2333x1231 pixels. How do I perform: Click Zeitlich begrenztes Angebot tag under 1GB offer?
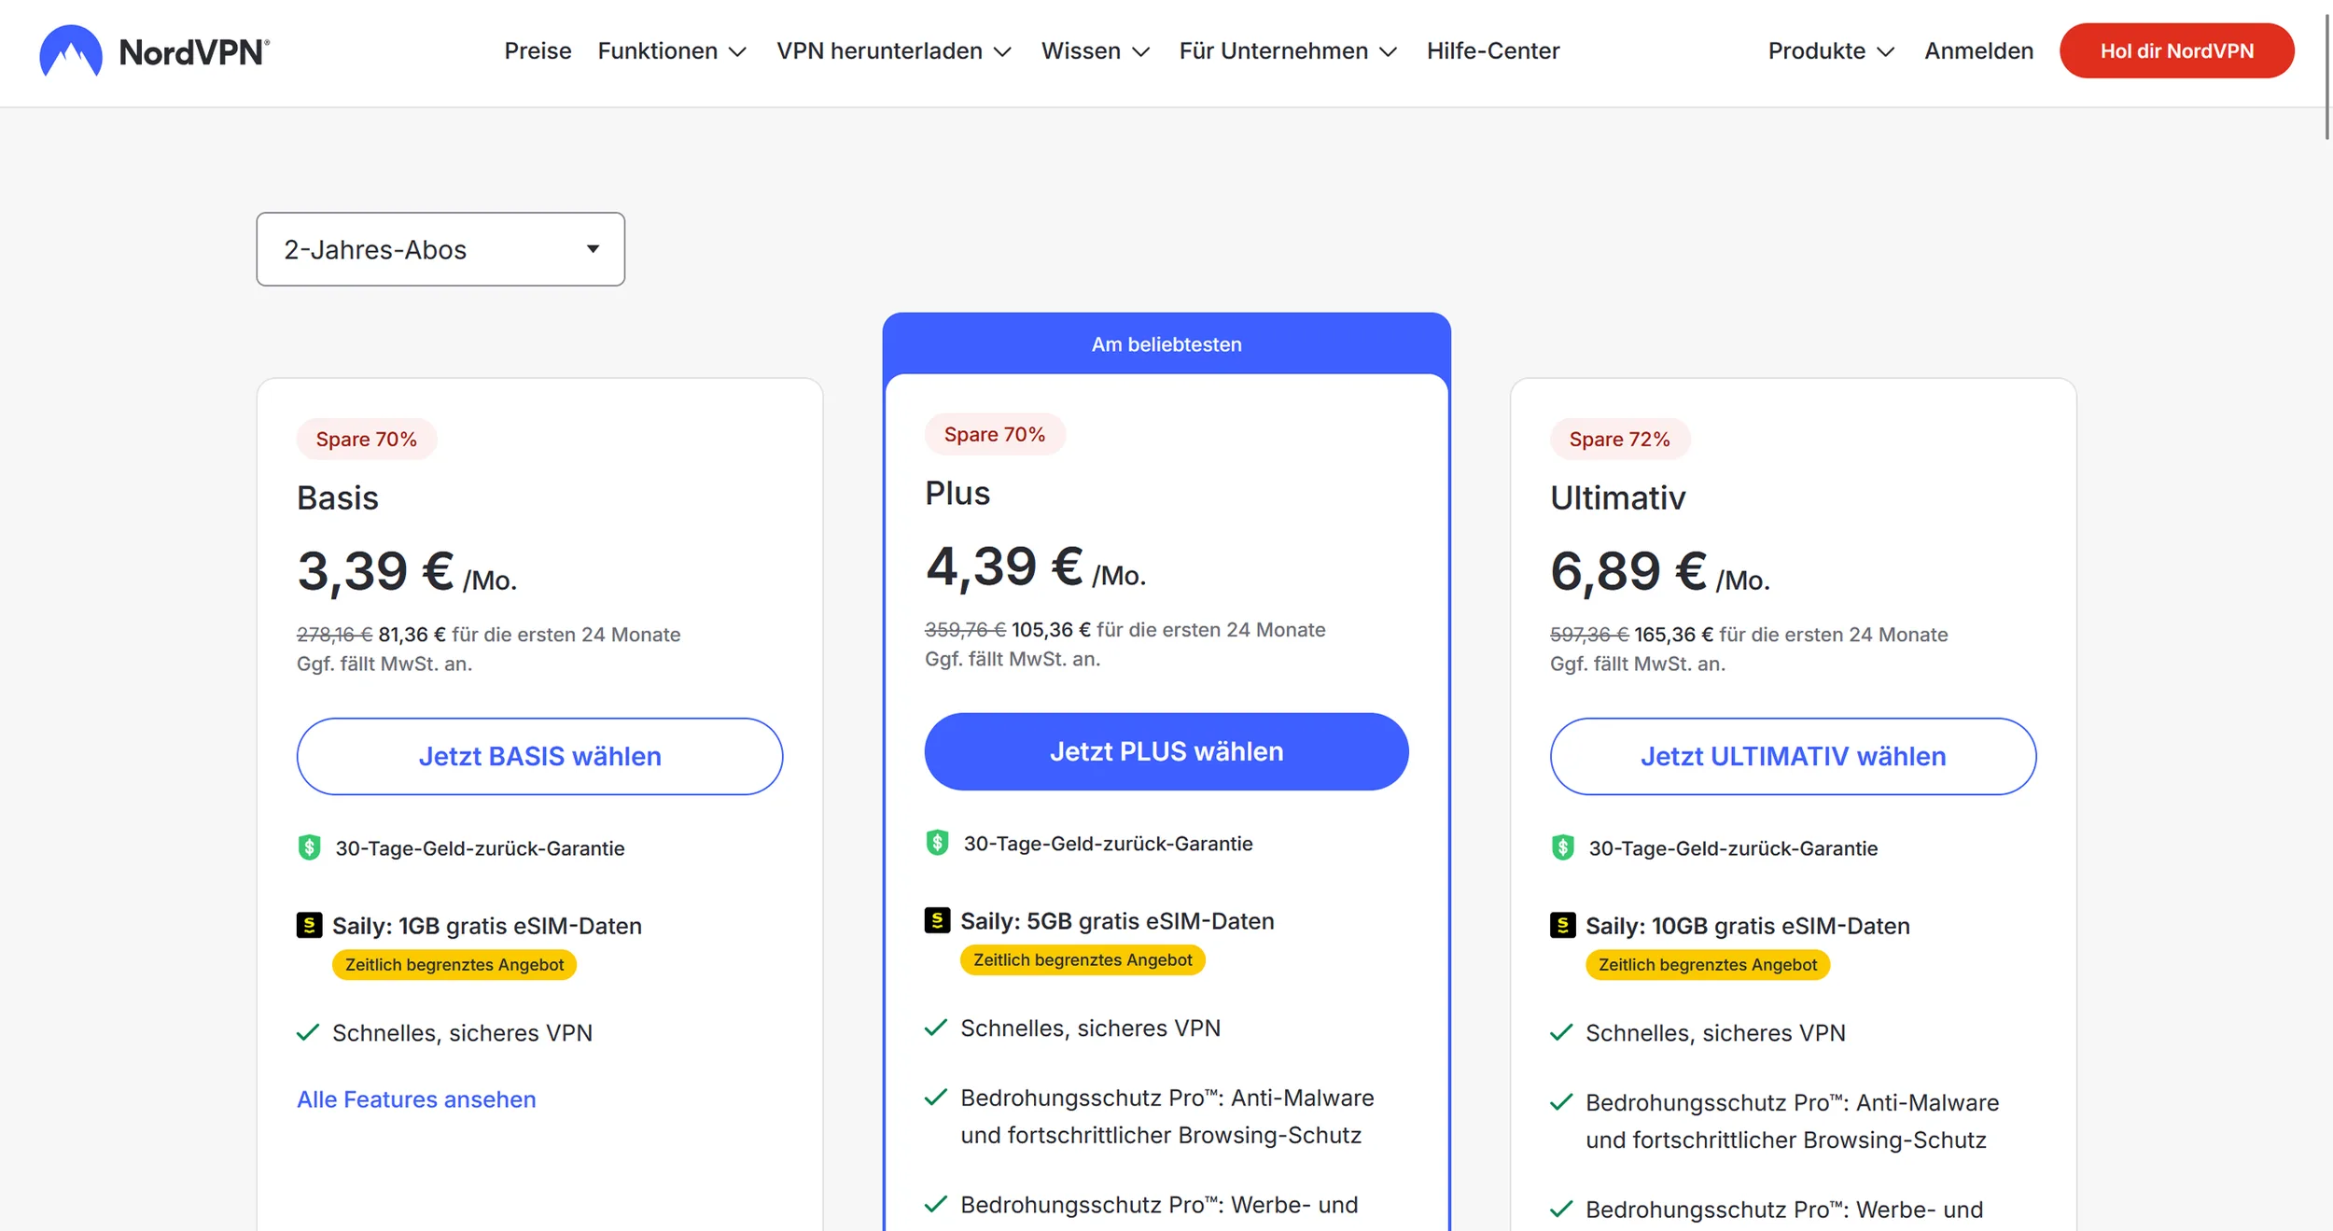[454, 964]
